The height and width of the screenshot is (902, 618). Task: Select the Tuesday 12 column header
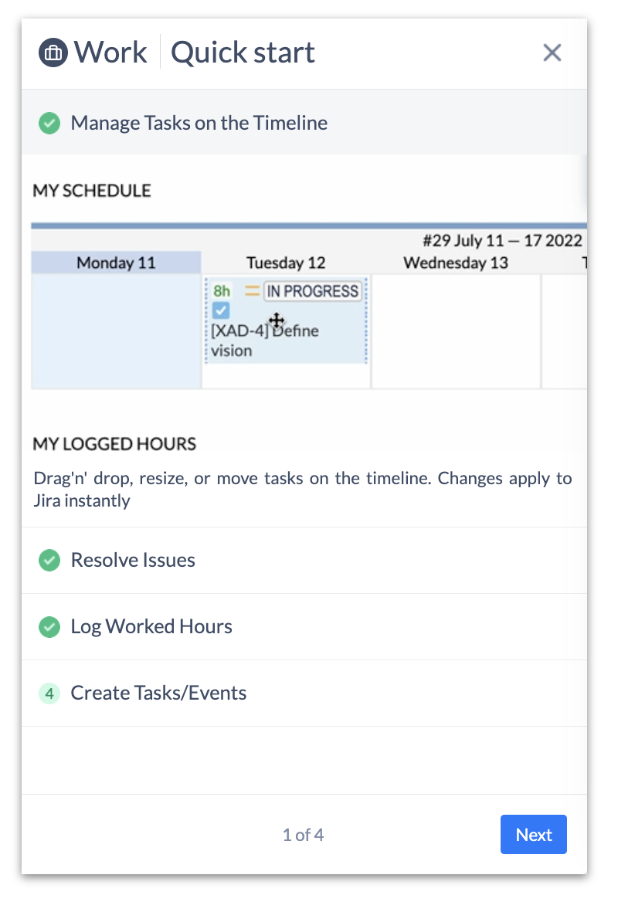286,263
